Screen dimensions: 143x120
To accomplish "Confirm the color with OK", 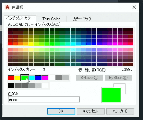I will tap(61, 111).
